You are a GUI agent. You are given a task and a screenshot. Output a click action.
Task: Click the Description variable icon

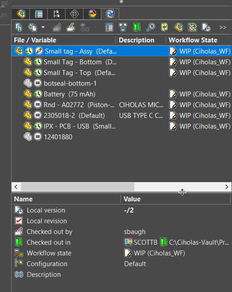pos(19,275)
